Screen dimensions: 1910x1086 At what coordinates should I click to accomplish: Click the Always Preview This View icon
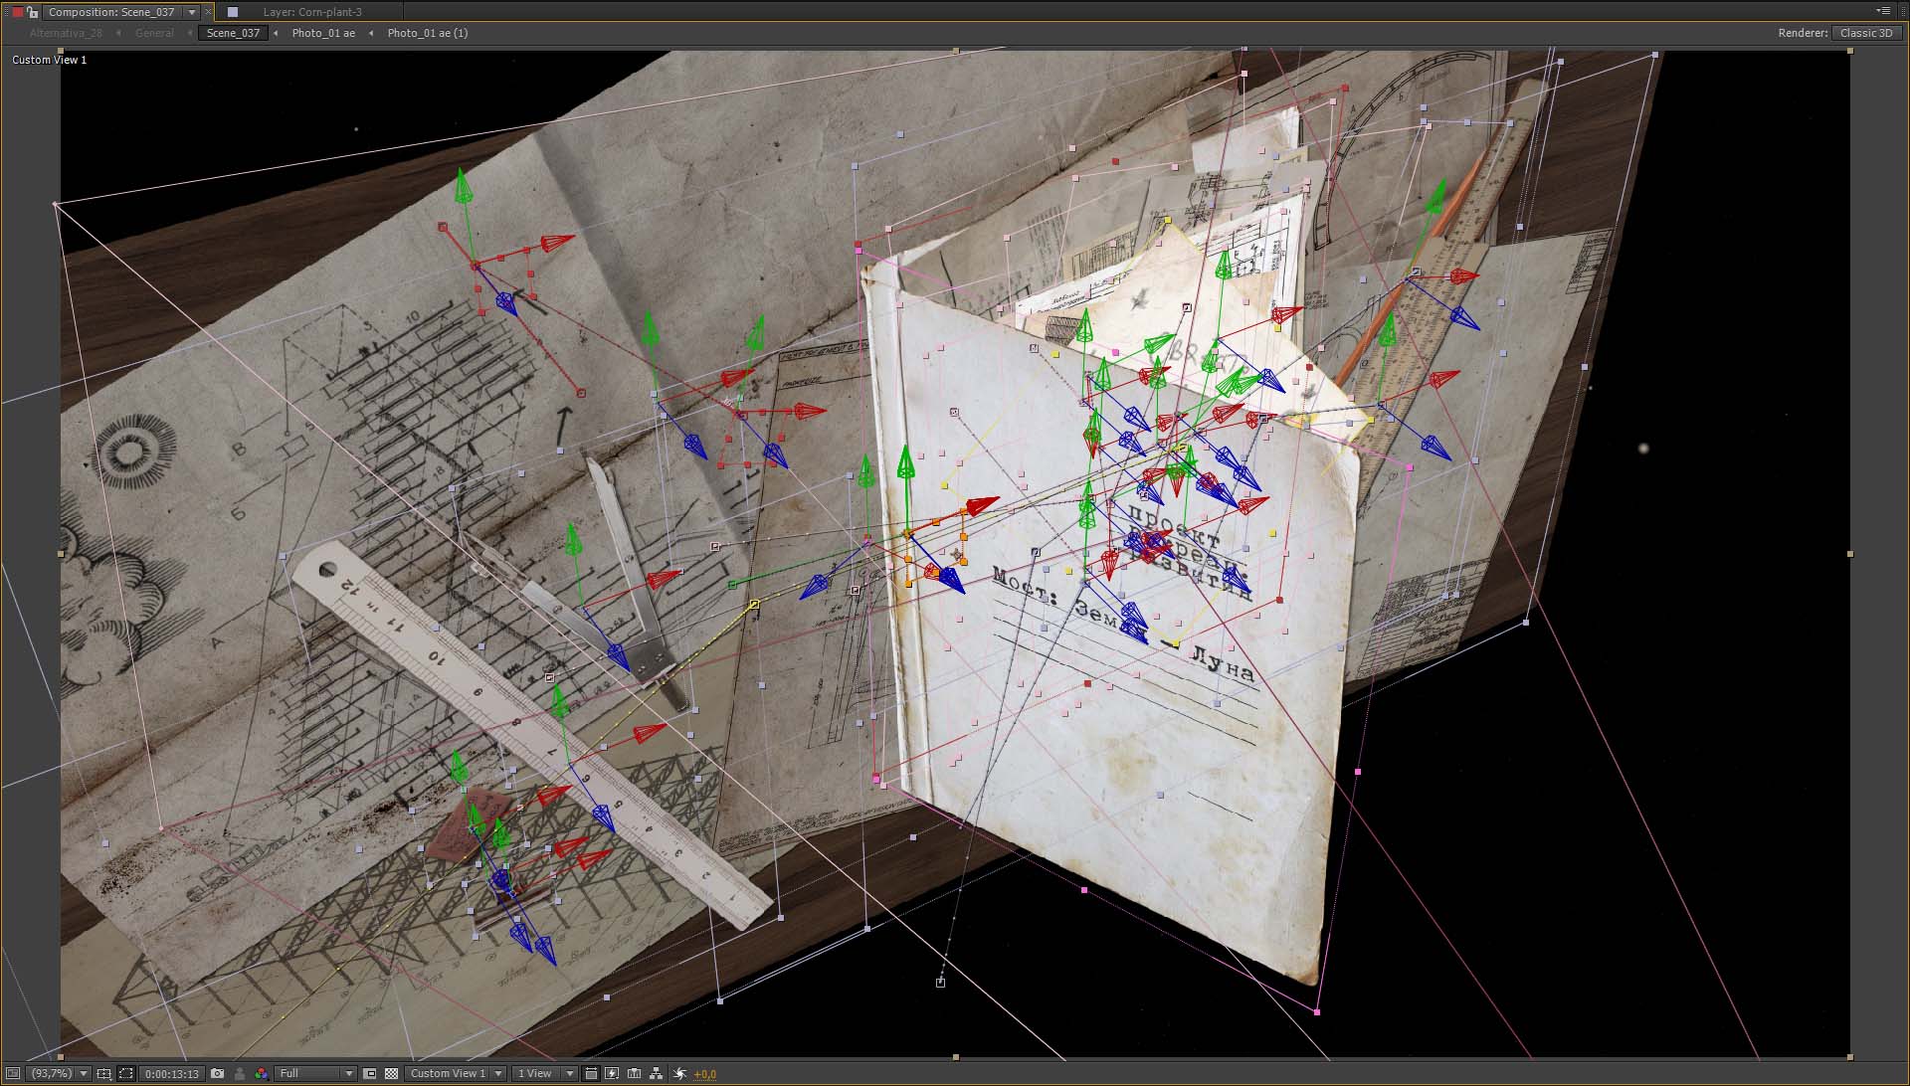(12, 1073)
